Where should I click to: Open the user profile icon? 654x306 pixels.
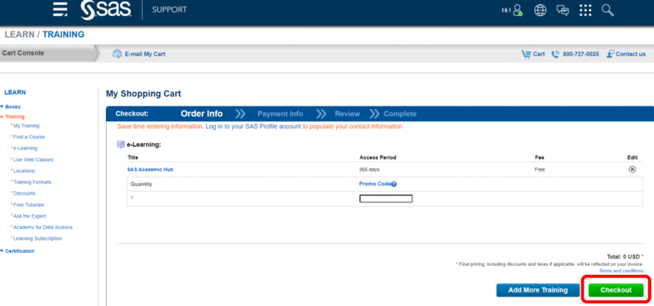click(517, 10)
